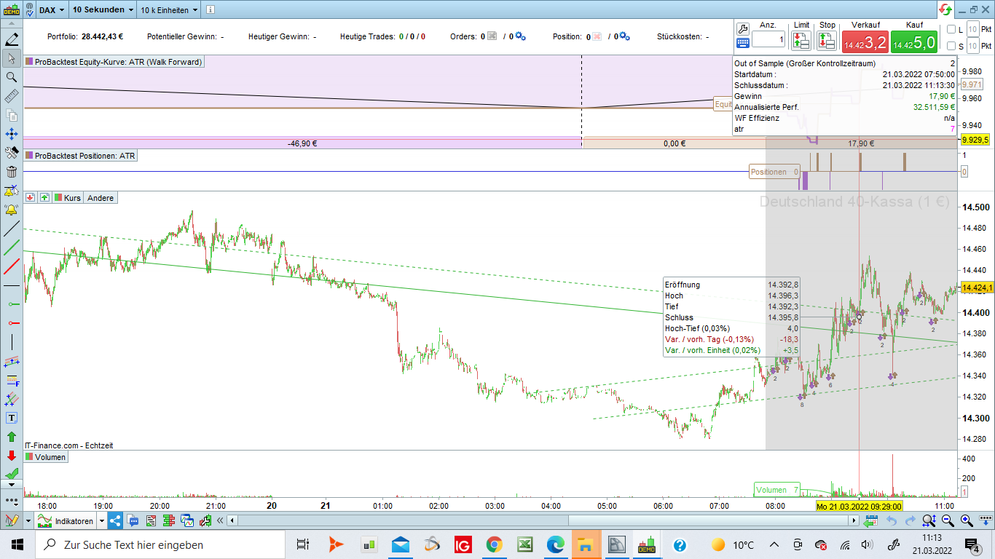Viewport: 995px width, 559px height.
Task: Select the Andere tab on chart
Action: pyautogui.click(x=101, y=198)
